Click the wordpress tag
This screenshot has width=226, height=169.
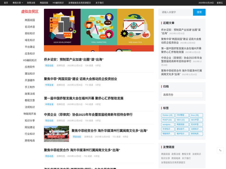click(x=168, y=125)
